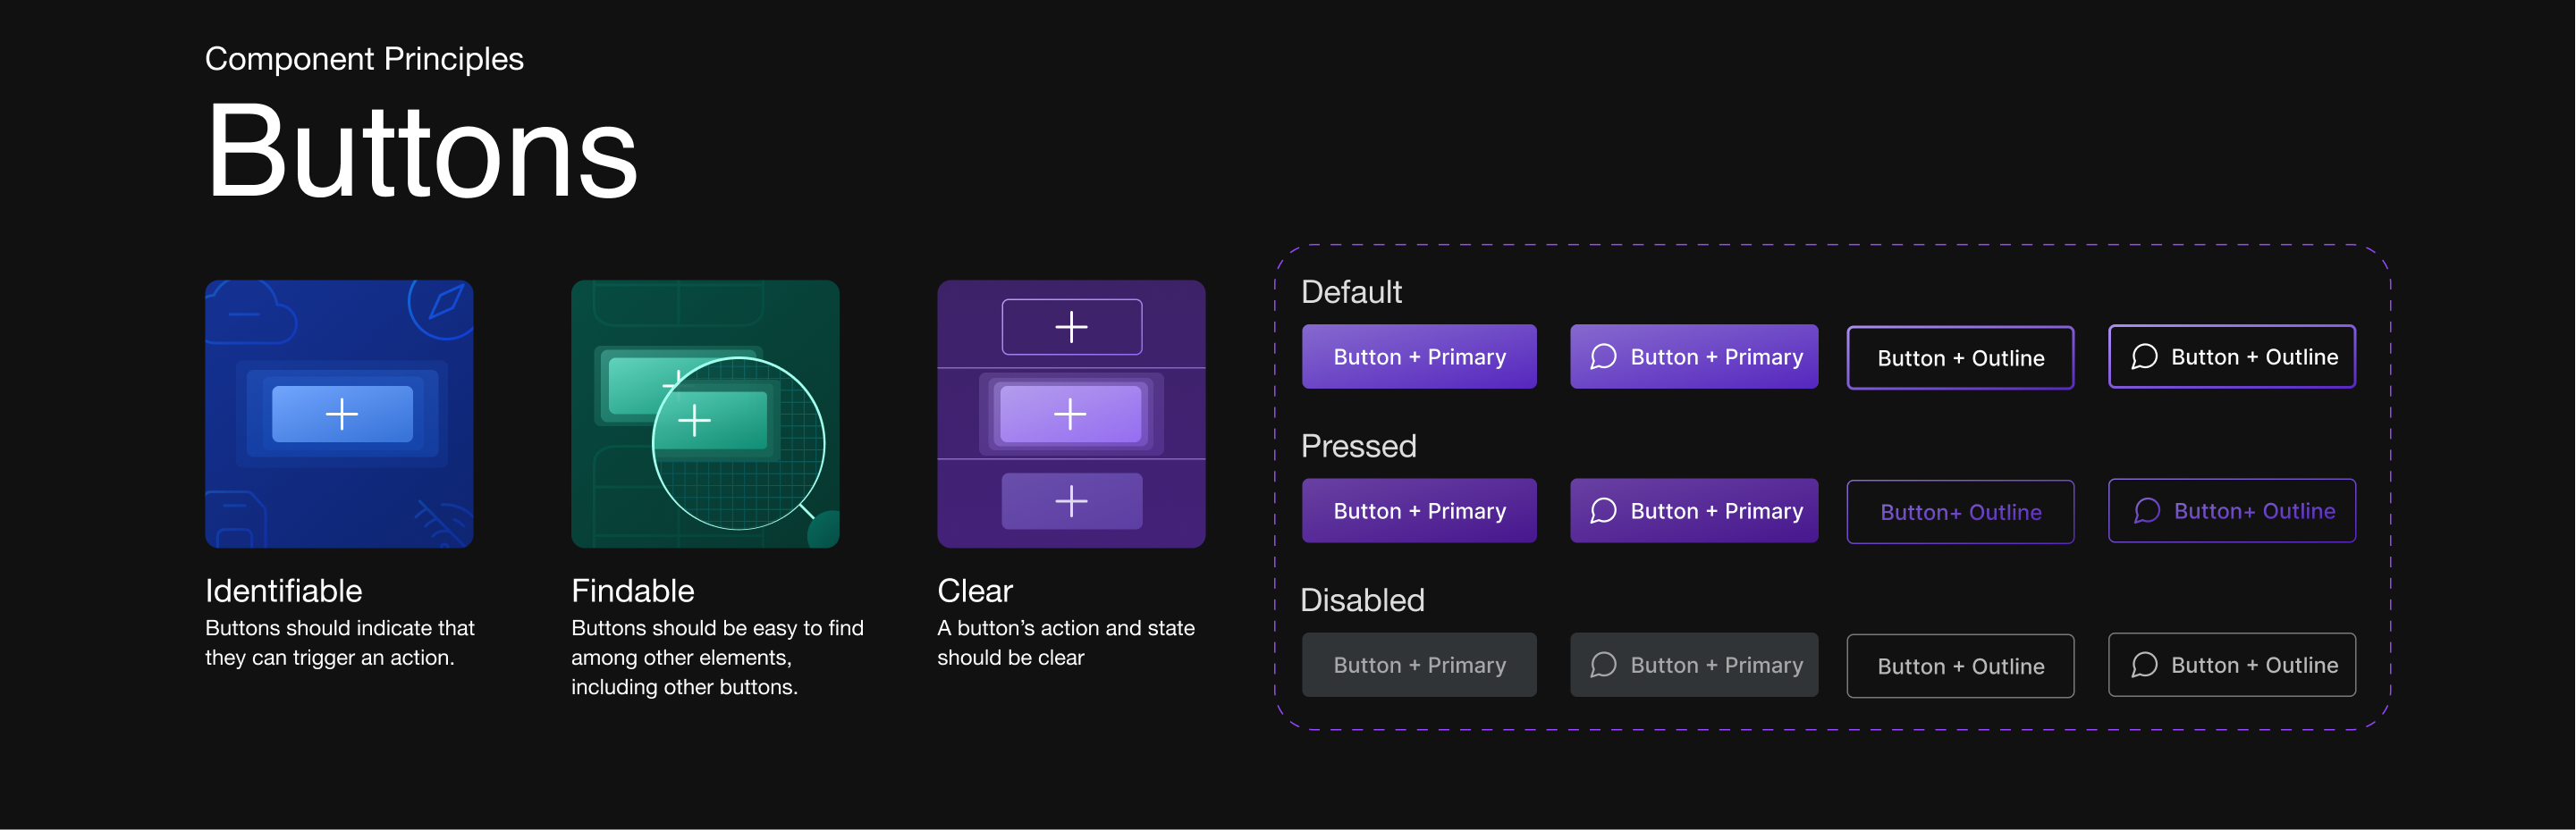Click the chat bubble icon in Disabled primary button
The height and width of the screenshot is (830, 2576).
(1603, 664)
